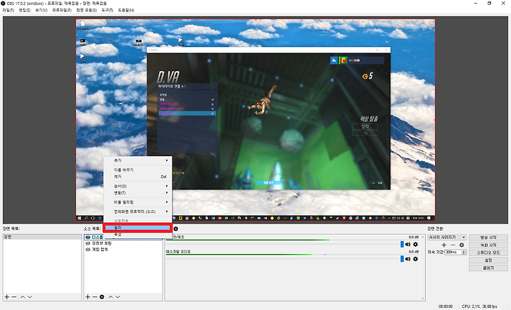This screenshot has width=511, height=310.
Task: Open the gear icon of the top mixer channel
Action: click(415, 244)
